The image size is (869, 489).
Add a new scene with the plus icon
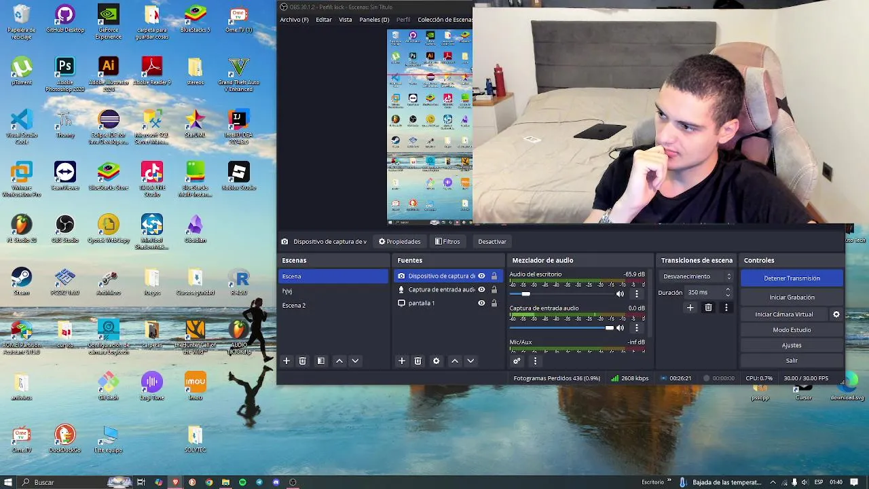[x=286, y=361]
